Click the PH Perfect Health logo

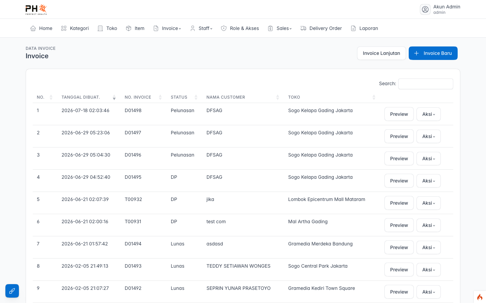click(36, 9)
